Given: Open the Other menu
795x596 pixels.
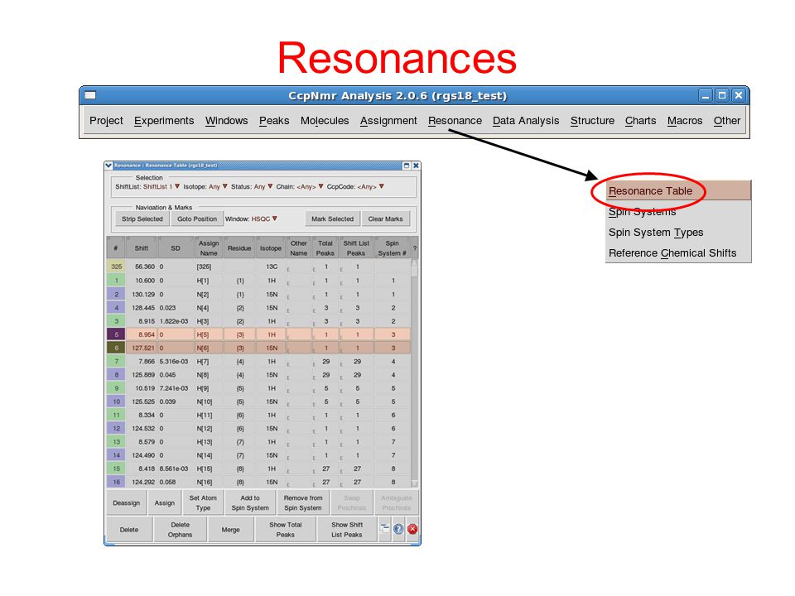Looking at the screenshot, I should point(726,121).
